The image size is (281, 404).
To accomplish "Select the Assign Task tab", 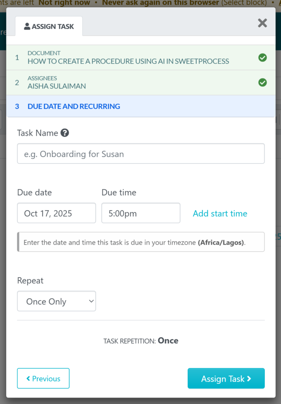I will click(49, 26).
